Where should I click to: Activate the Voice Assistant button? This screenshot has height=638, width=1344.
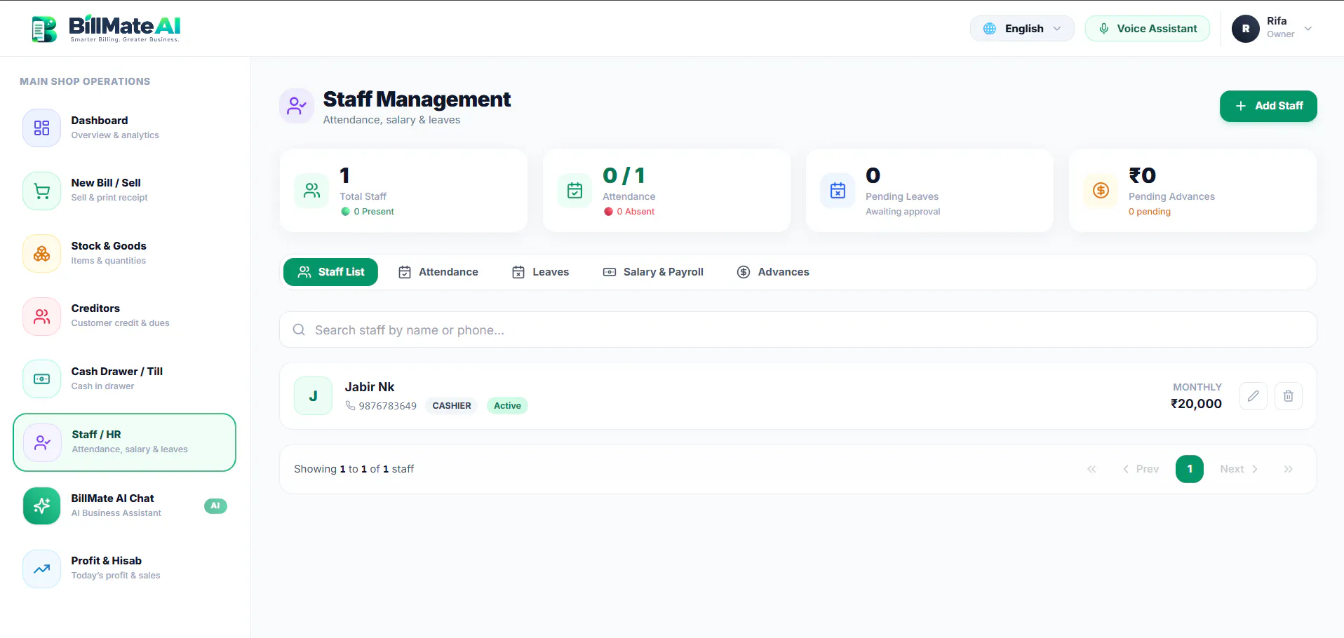pyautogui.click(x=1148, y=29)
